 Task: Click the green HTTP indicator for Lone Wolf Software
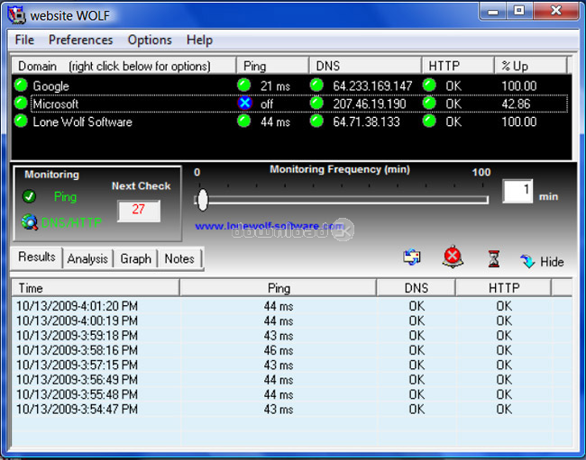(429, 121)
